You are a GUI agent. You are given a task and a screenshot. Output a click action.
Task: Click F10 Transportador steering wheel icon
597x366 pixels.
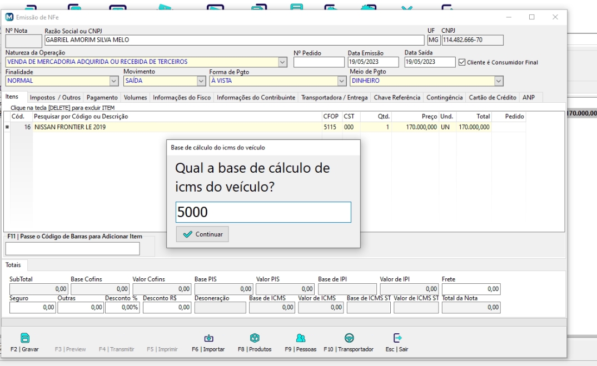tap(349, 338)
